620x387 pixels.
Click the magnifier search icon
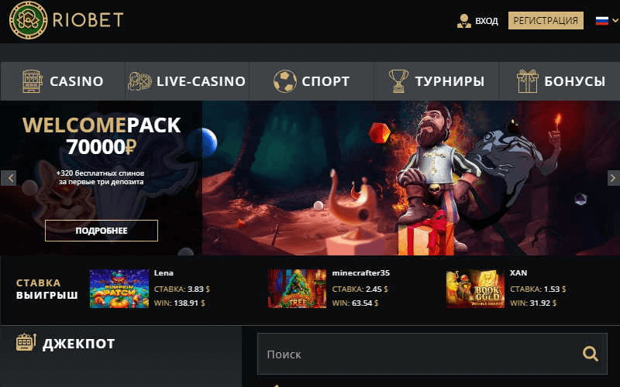(x=590, y=354)
